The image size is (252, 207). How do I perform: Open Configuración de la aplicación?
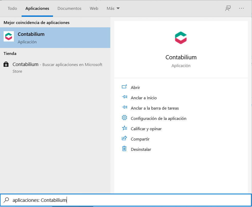pyautogui.click(x=158, y=118)
